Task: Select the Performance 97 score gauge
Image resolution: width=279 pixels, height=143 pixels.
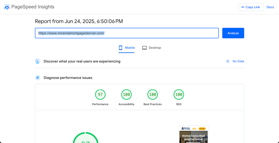Action: tap(100, 95)
